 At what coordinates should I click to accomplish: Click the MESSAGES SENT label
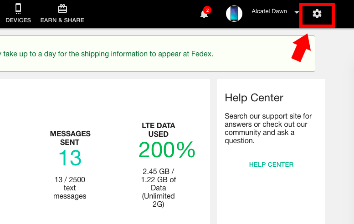[70, 138]
